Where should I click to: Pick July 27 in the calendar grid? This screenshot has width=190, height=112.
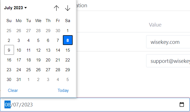[x=48, y=70]
